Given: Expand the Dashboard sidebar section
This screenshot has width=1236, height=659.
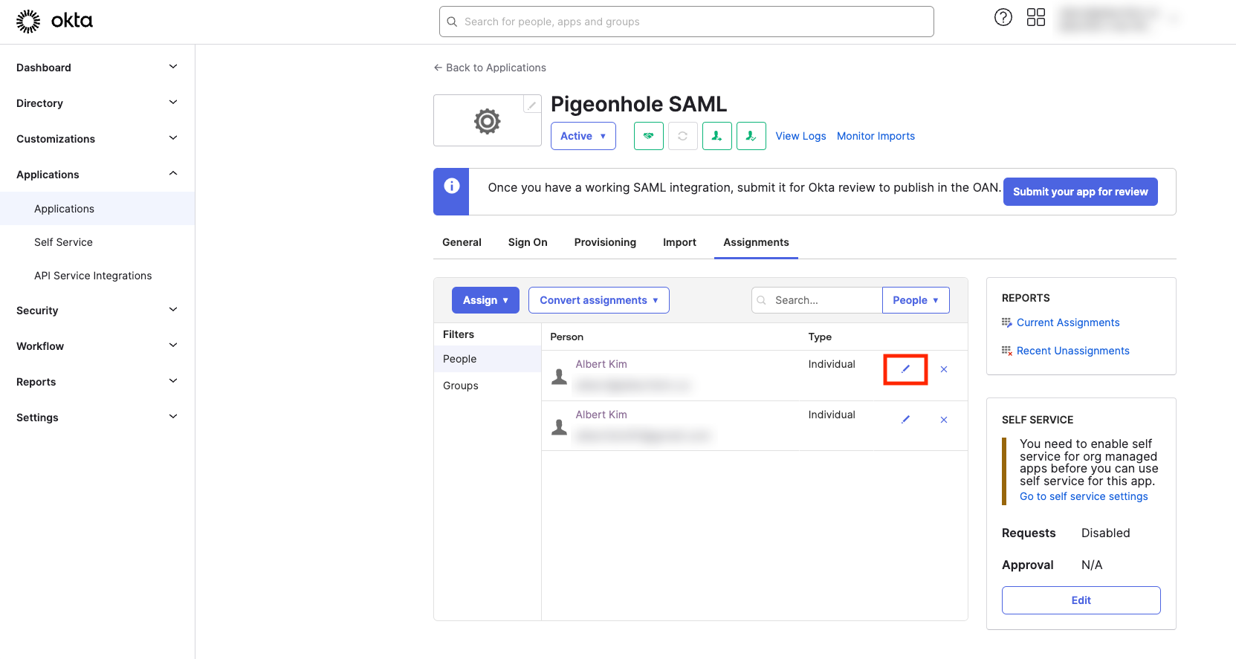Looking at the screenshot, I should point(97,68).
